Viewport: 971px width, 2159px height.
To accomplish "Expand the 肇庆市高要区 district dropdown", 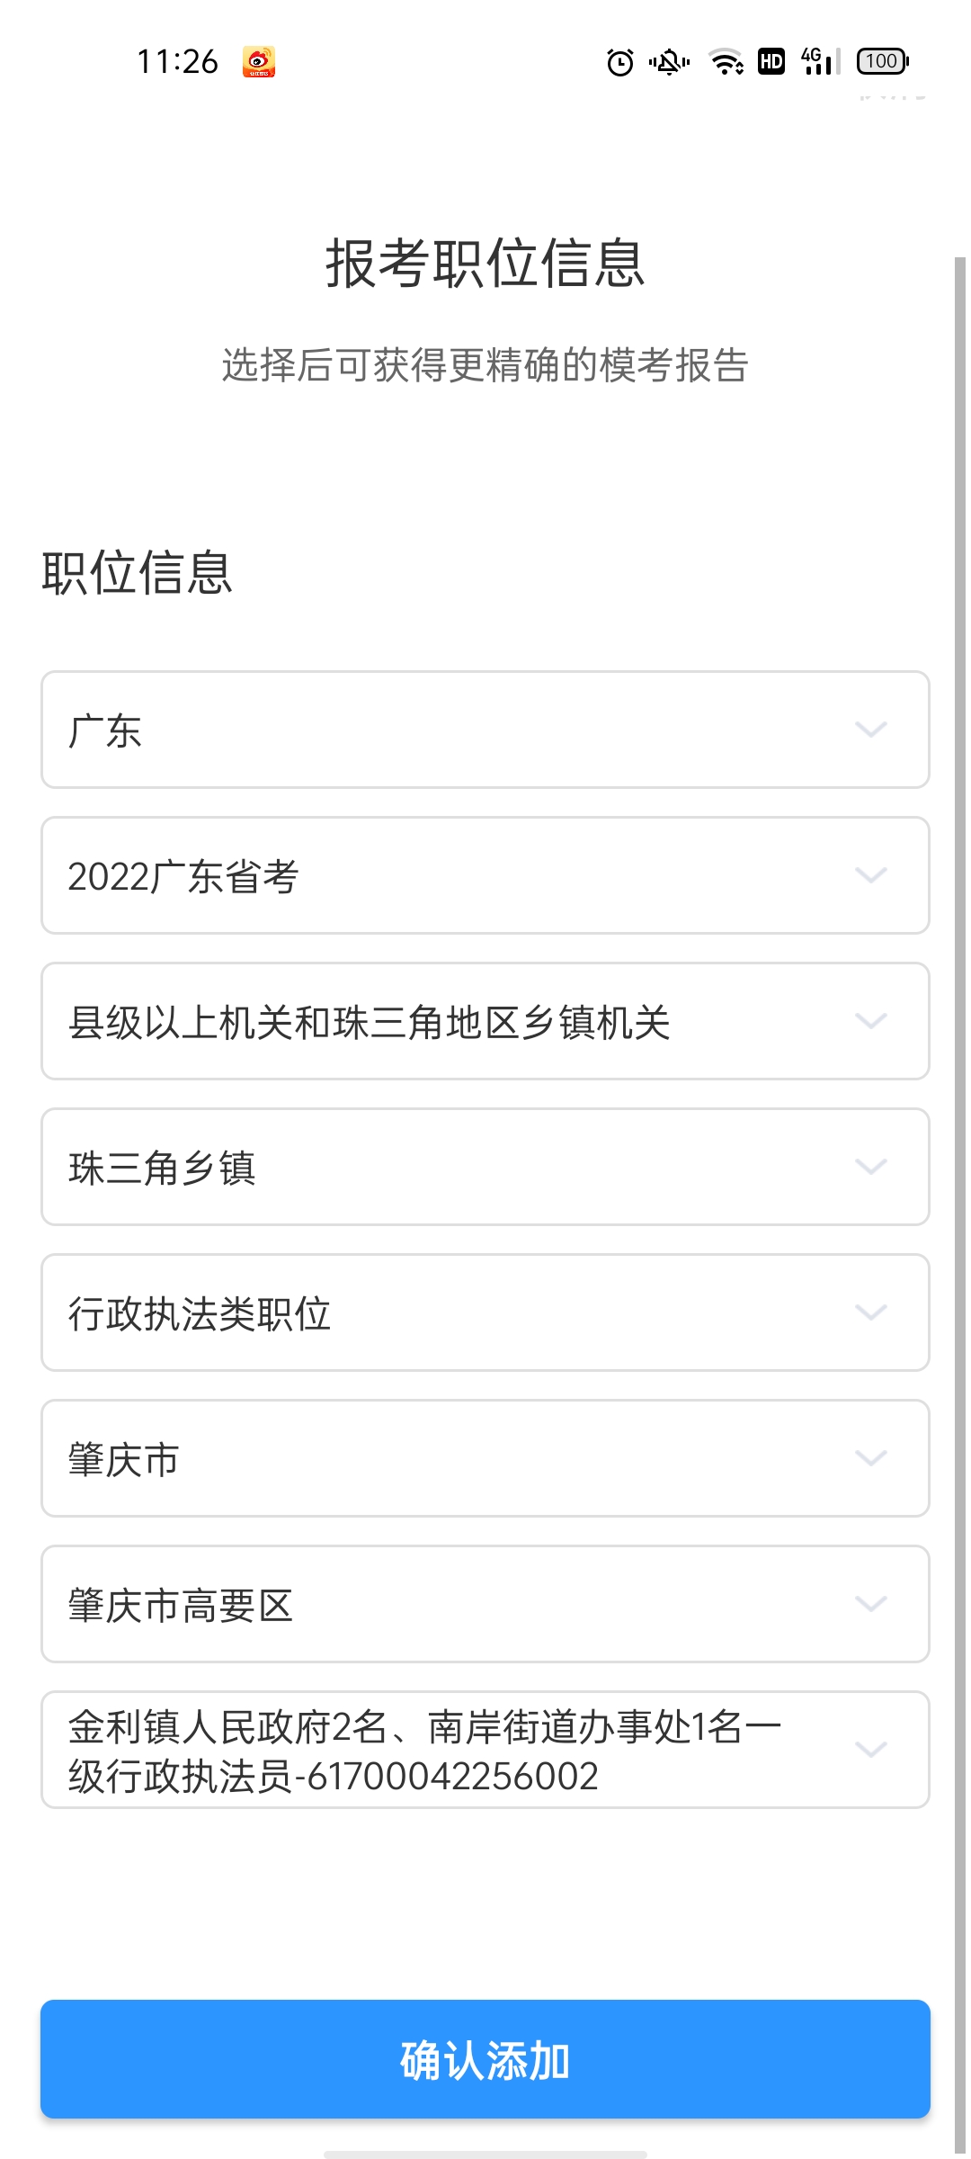I will point(485,1604).
